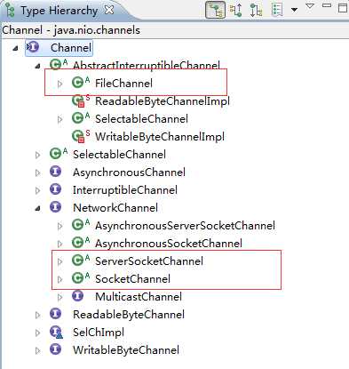Select AbstractInterruptibleChannel in the hierarchy

(147, 66)
